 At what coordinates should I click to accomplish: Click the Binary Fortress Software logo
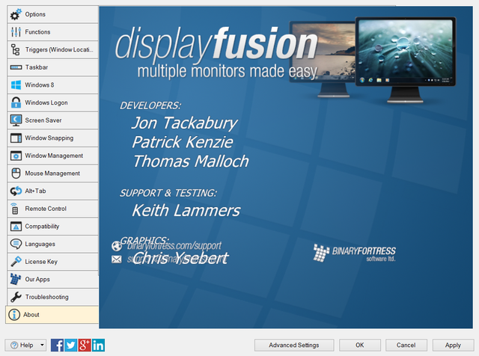click(x=354, y=253)
